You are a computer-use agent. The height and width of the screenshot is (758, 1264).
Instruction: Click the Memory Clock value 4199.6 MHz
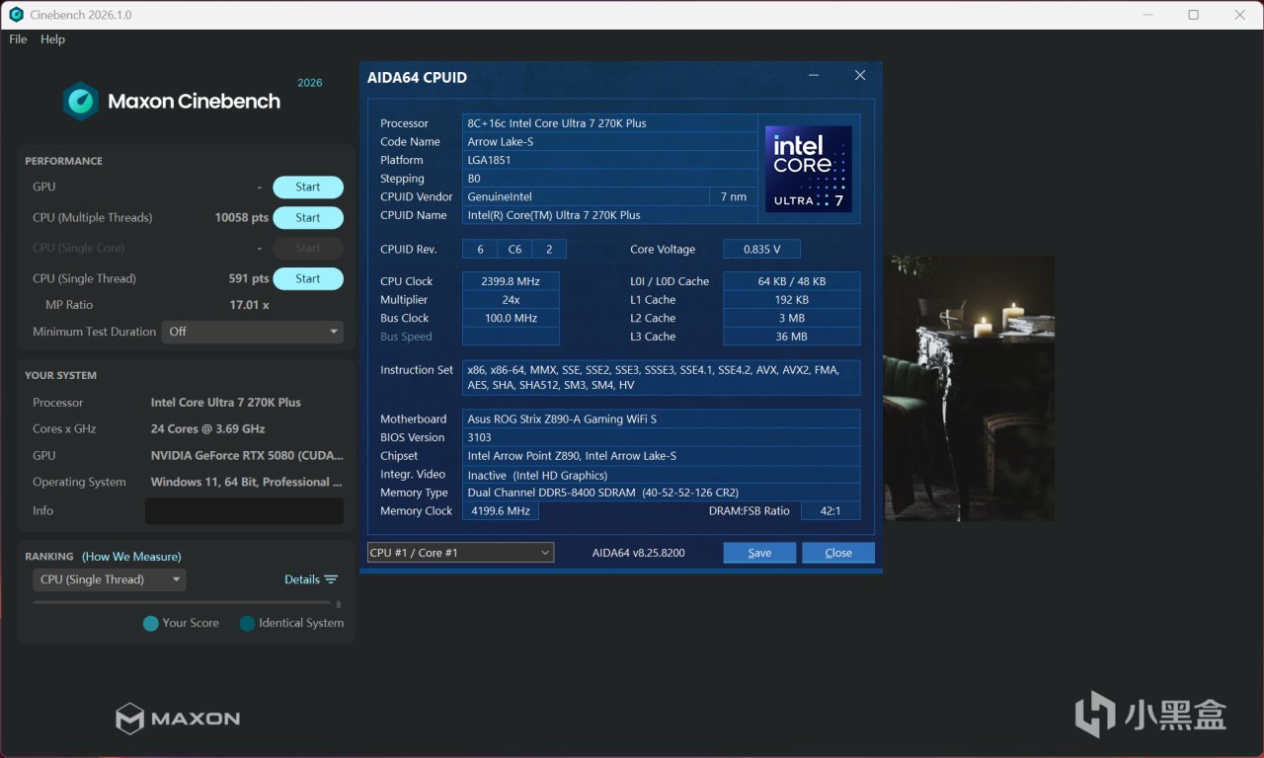pyautogui.click(x=501, y=511)
